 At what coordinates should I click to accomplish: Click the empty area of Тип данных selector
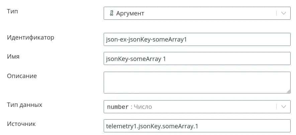(x=214, y=107)
